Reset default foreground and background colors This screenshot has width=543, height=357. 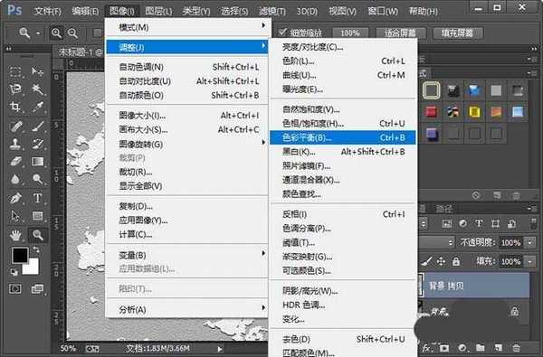(14, 272)
